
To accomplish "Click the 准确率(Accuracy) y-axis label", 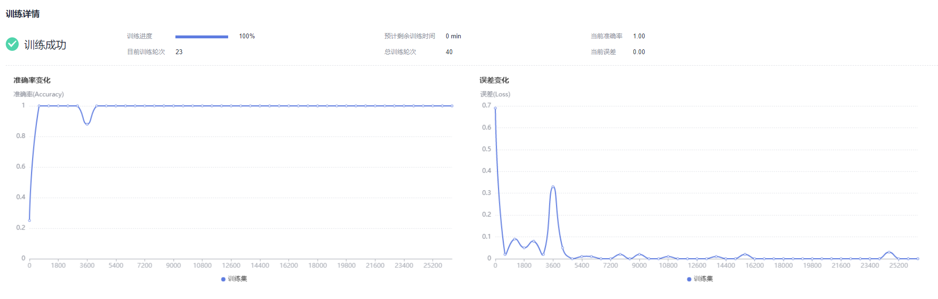I will pyautogui.click(x=38, y=94).
